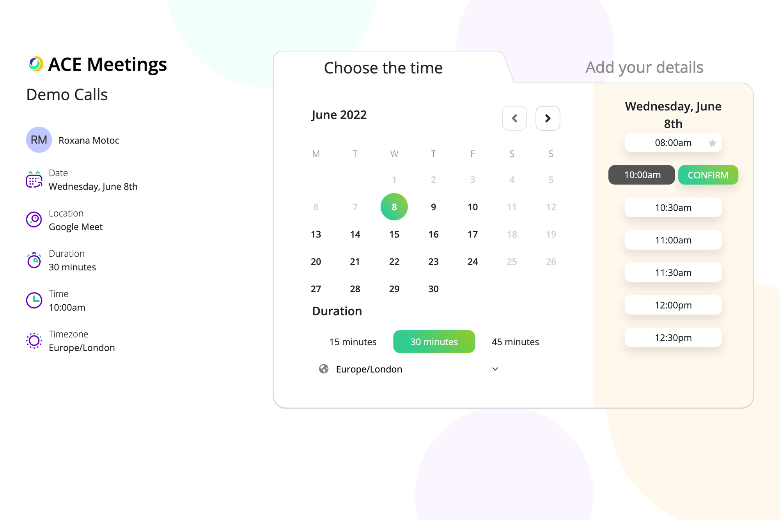The width and height of the screenshot is (780, 520).
Task: Click the forward navigation arrow on calendar
Action: pyautogui.click(x=548, y=118)
